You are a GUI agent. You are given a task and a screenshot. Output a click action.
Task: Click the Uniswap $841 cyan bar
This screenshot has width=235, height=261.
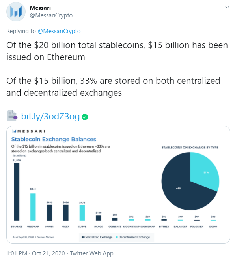click(33, 207)
